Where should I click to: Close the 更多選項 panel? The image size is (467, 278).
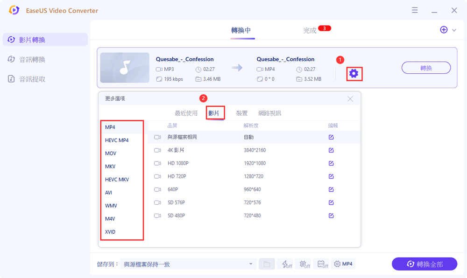[x=350, y=99]
